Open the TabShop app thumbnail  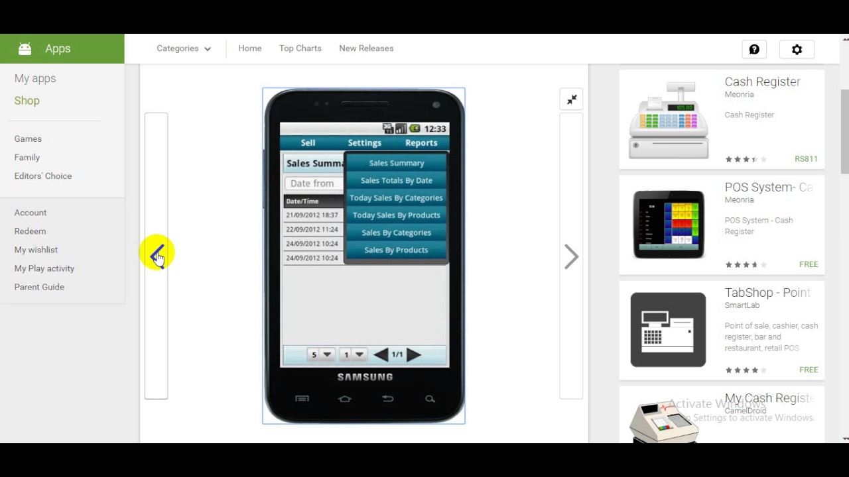tap(668, 330)
